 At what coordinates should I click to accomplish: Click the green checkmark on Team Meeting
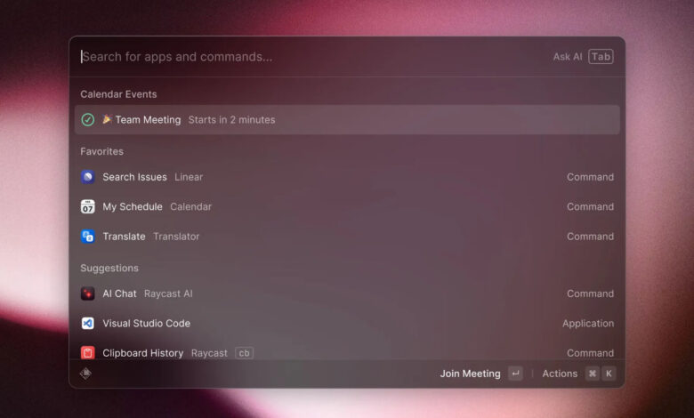coord(87,119)
